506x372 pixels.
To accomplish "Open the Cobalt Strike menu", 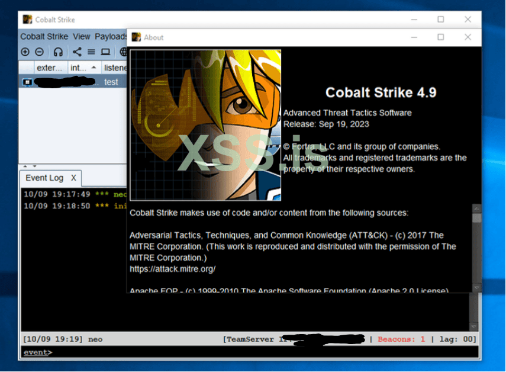I will click(44, 37).
